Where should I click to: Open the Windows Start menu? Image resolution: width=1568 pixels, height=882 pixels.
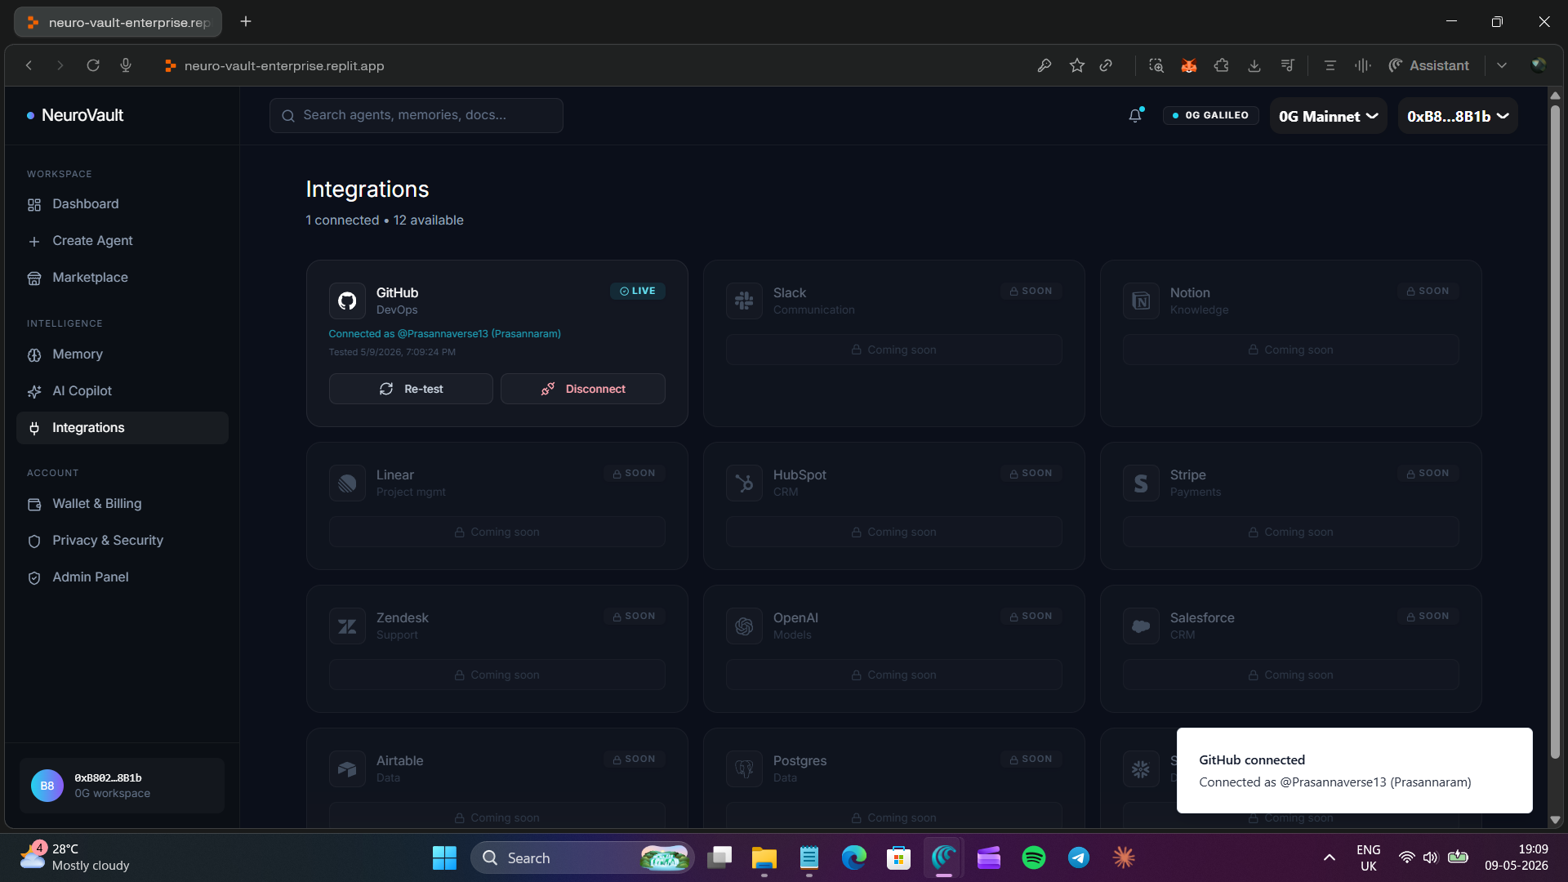(445, 857)
